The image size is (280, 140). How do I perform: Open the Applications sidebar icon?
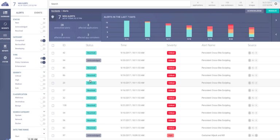5,36
